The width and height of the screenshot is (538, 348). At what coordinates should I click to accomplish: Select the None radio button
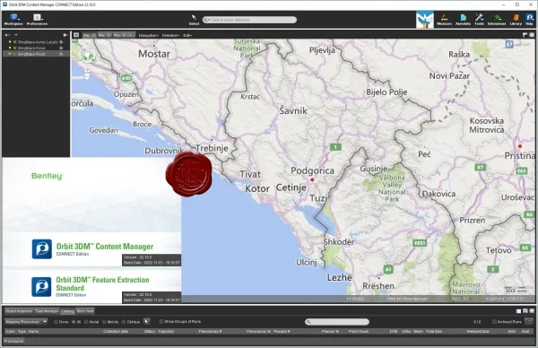coord(56,322)
